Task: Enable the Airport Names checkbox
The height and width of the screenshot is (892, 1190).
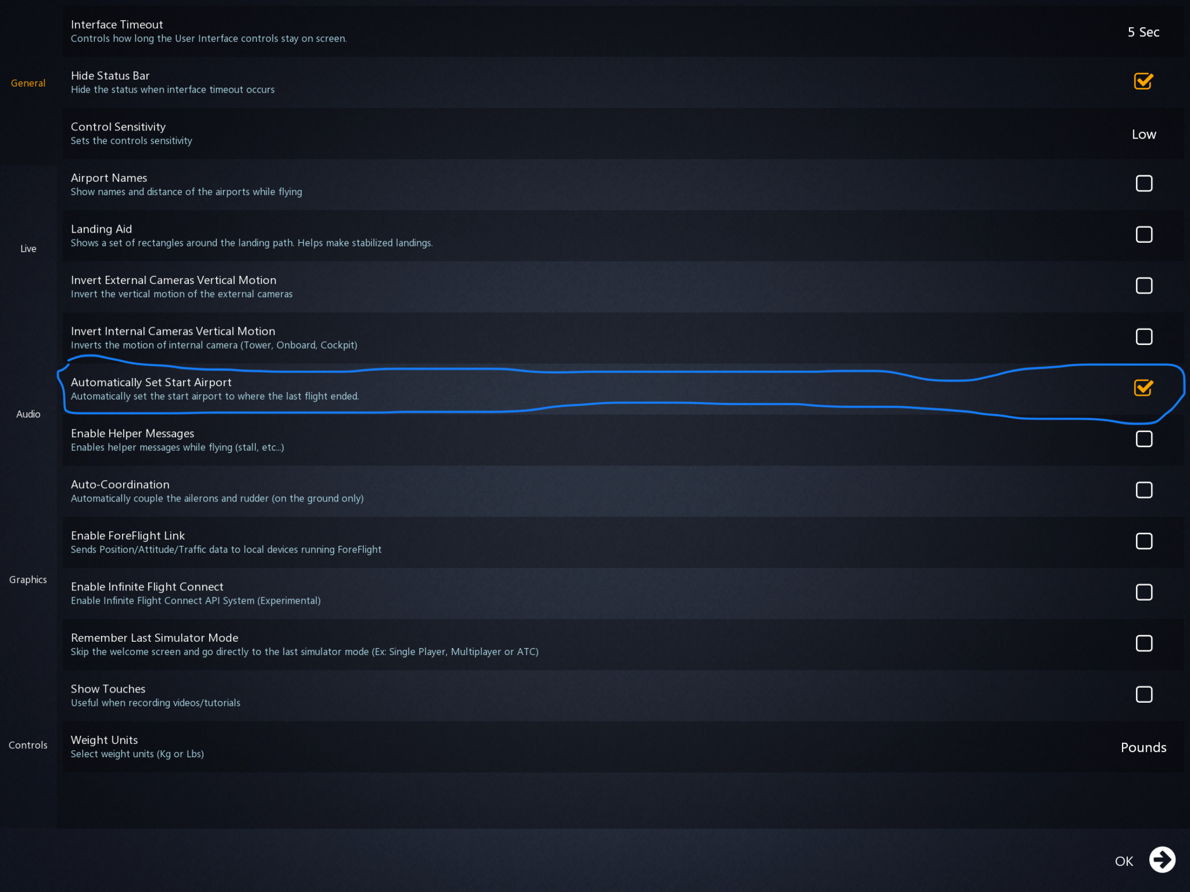Action: coord(1144,183)
